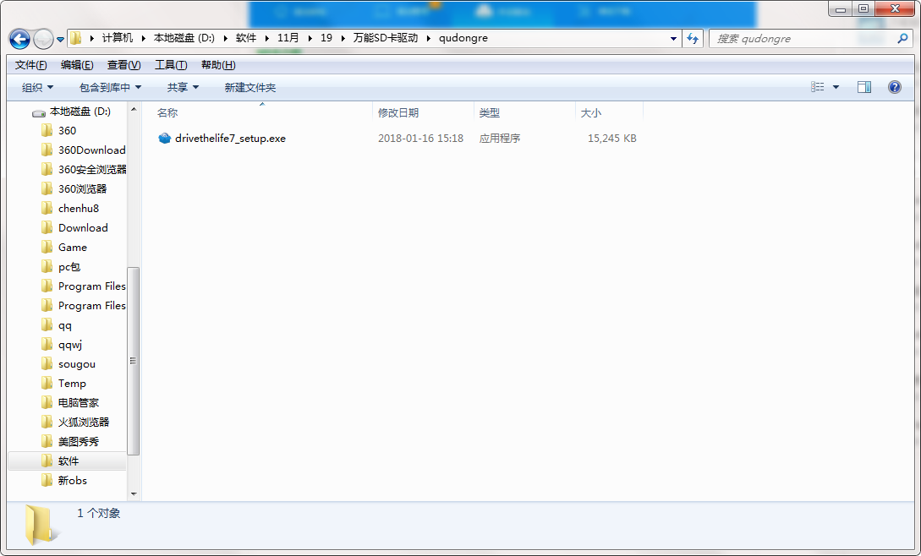Open the 共享 dropdown
Screen dimensions: 921x556
click(183, 88)
